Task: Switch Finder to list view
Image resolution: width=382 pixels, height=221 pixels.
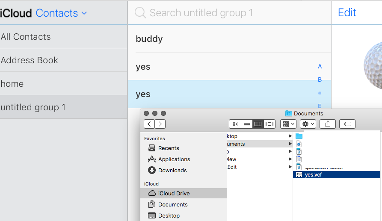Action: click(246, 124)
